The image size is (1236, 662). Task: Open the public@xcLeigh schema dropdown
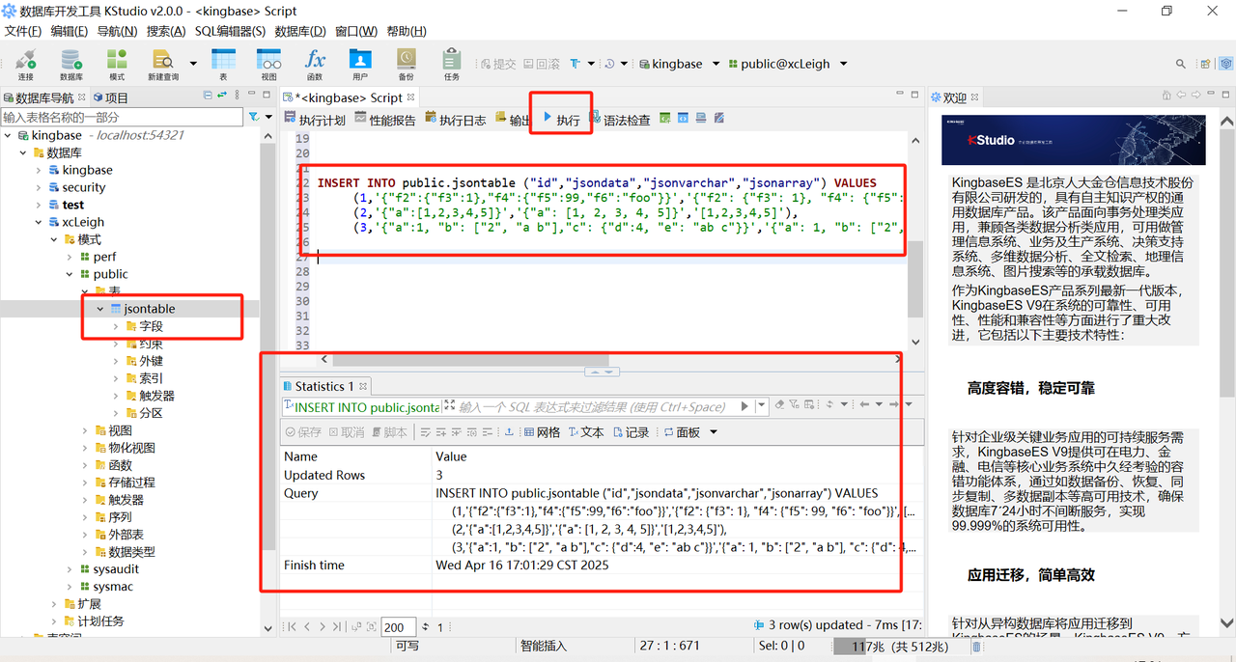click(843, 64)
